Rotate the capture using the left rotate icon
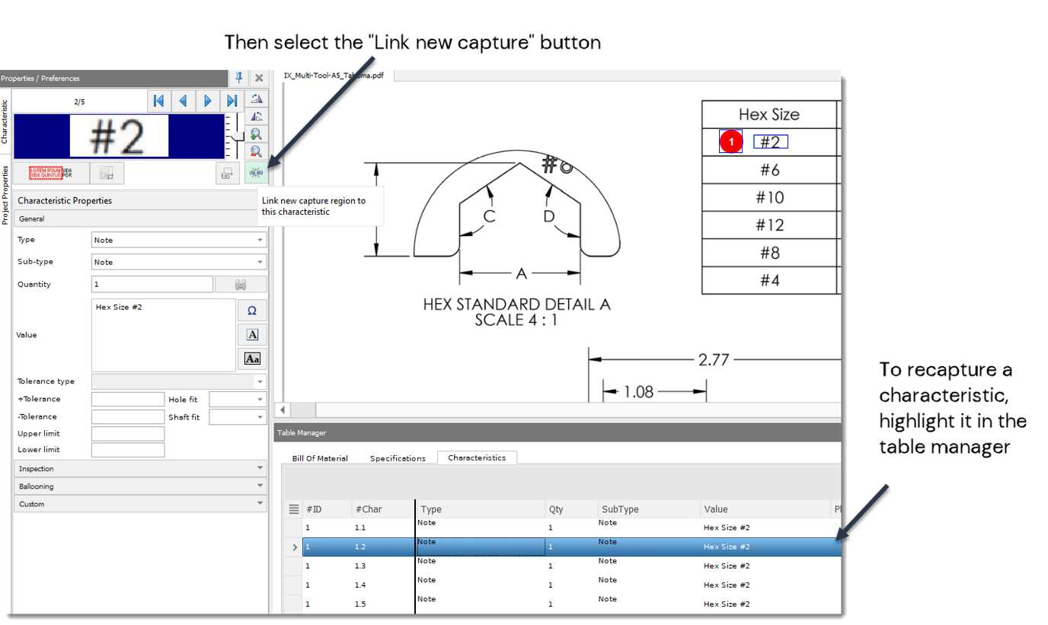The height and width of the screenshot is (625, 1048). 257,98
